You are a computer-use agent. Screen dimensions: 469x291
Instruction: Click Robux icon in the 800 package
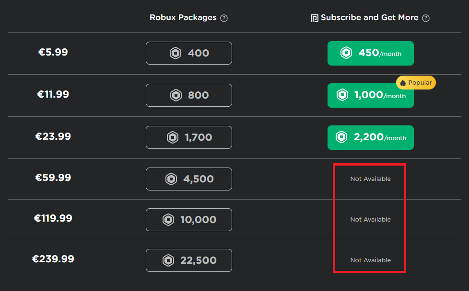pyautogui.click(x=176, y=95)
